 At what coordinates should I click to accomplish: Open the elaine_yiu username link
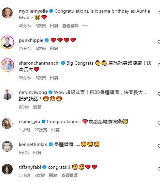click(29, 122)
